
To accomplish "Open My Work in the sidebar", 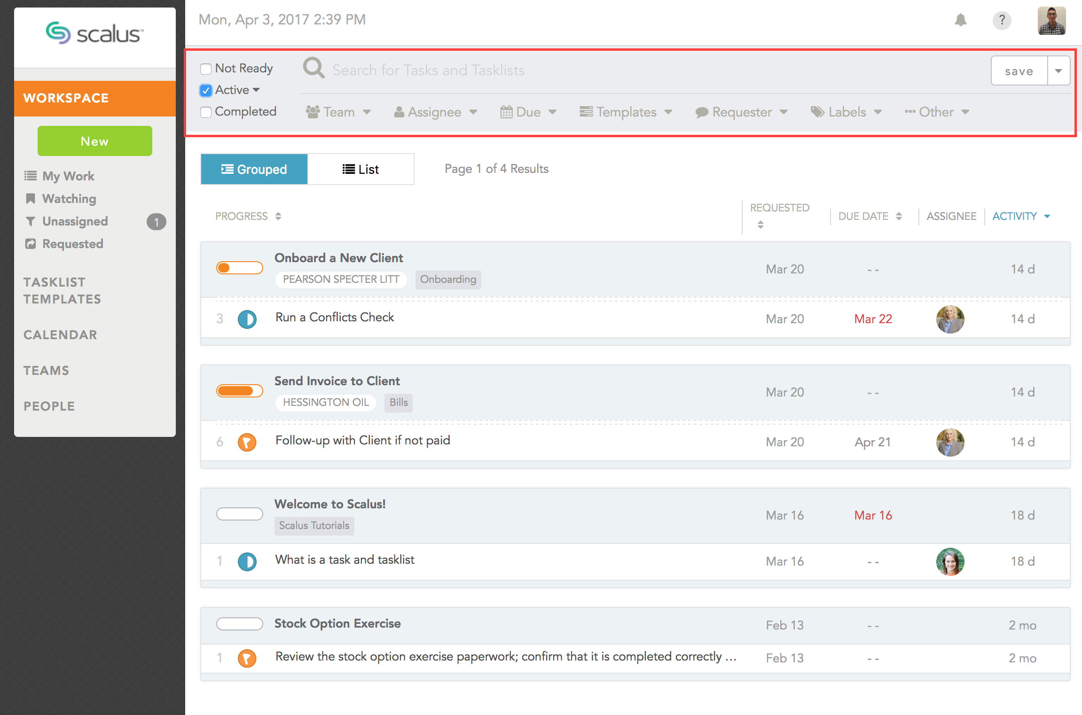I will pos(68,176).
